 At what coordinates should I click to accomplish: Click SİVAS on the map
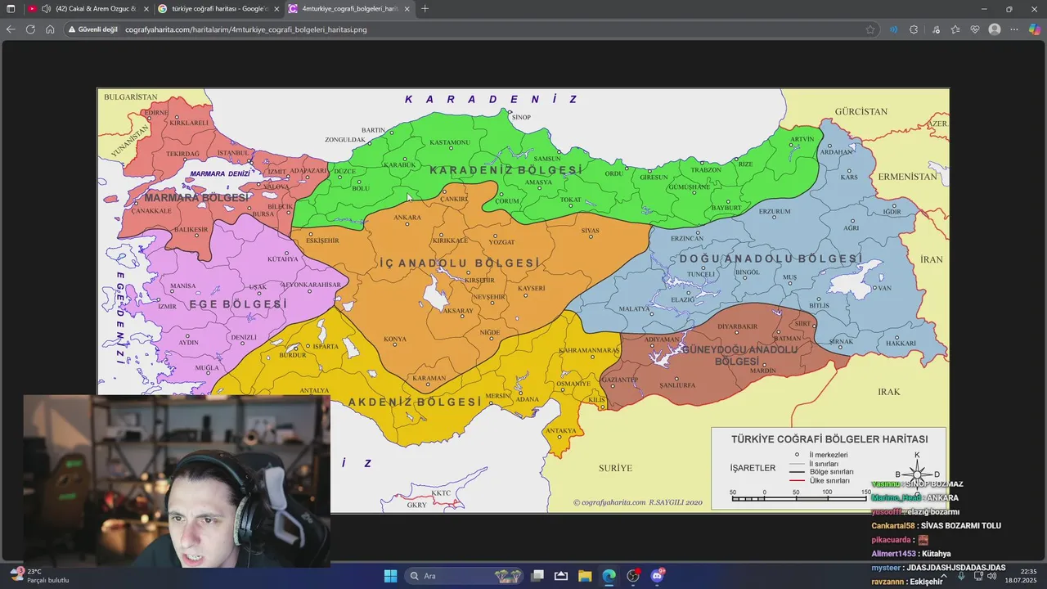[590, 231]
